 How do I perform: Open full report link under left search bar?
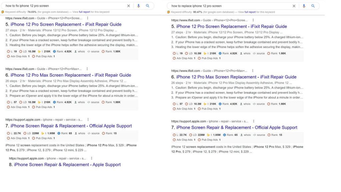[84, 12]
